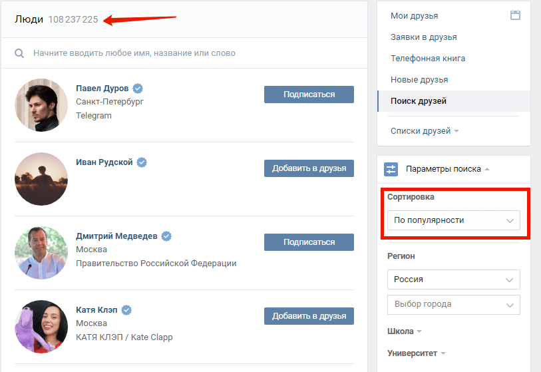
Task: Click verified badge next to Павел Дуров
Action: [138, 89]
